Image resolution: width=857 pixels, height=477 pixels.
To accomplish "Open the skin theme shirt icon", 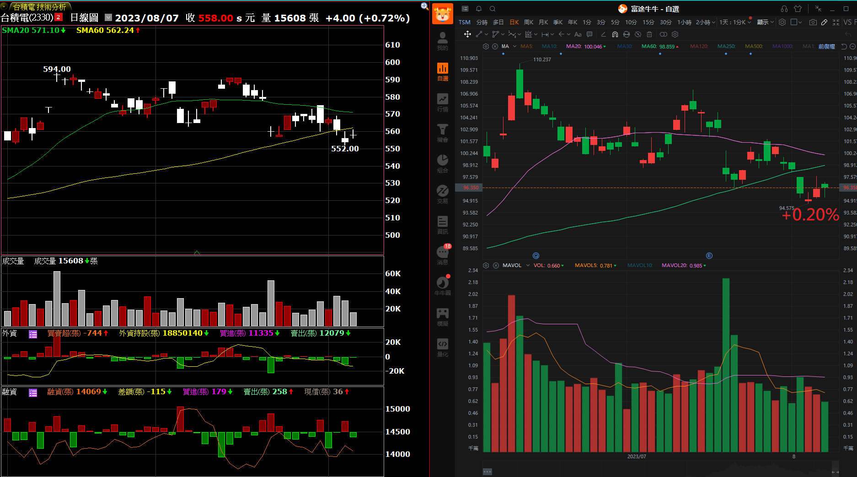I will tap(798, 9).
